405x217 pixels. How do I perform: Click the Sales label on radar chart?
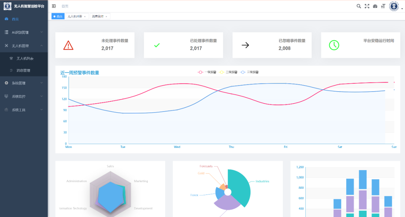coord(110,166)
